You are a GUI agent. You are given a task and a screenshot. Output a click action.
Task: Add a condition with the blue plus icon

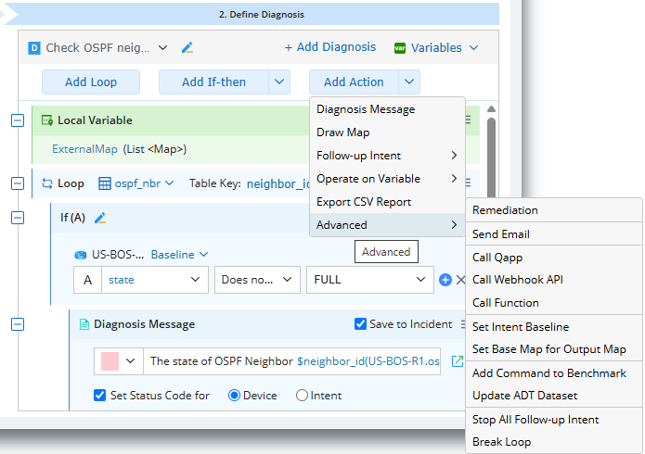pyautogui.click(x=445, y=279)
